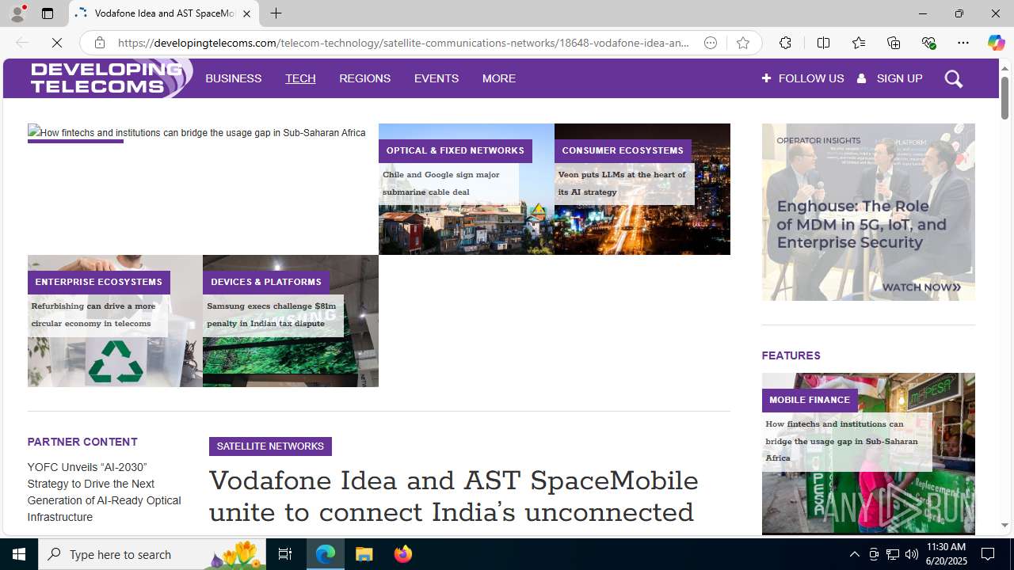The width and height of the screenshot is (1014, 570).
Task: Read Refurbishing circular economy article
Action: point(93,315)
